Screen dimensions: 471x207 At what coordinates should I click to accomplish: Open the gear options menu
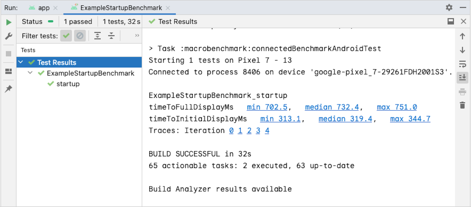coord(449,7)
